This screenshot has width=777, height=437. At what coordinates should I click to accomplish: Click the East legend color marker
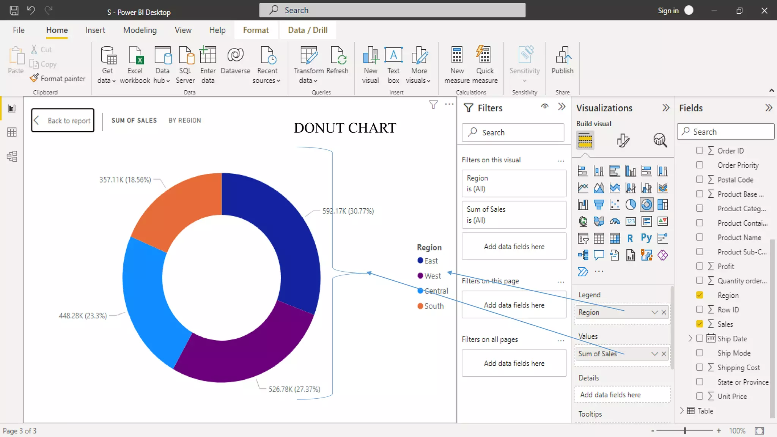click(x=420, y=260)
